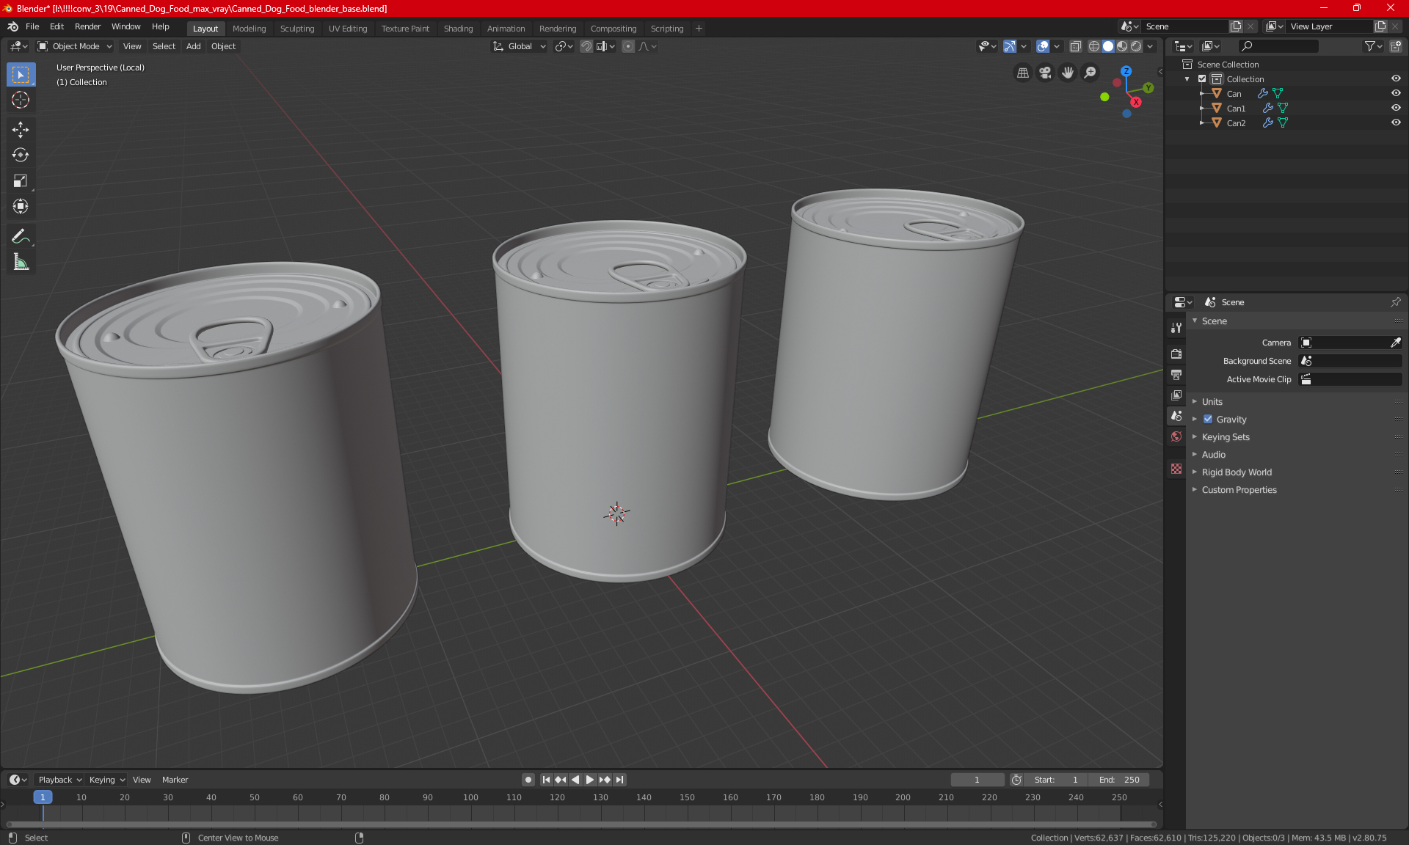Open the Keying dropdown in timeline

click(106, 780)
